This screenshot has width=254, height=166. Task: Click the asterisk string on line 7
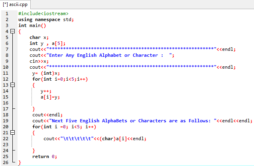point(131,49)
